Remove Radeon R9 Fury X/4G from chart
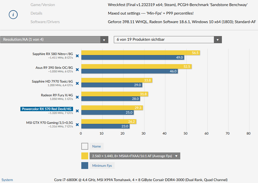The height and width of the screenshot is (183, 258). click(x=77, y=97)
